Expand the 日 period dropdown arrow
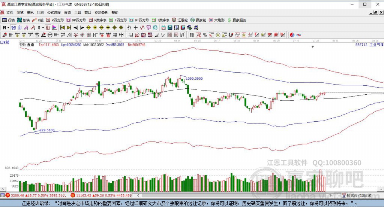The width and height of the screenshot is (384, 207). (x=8, y=28)
